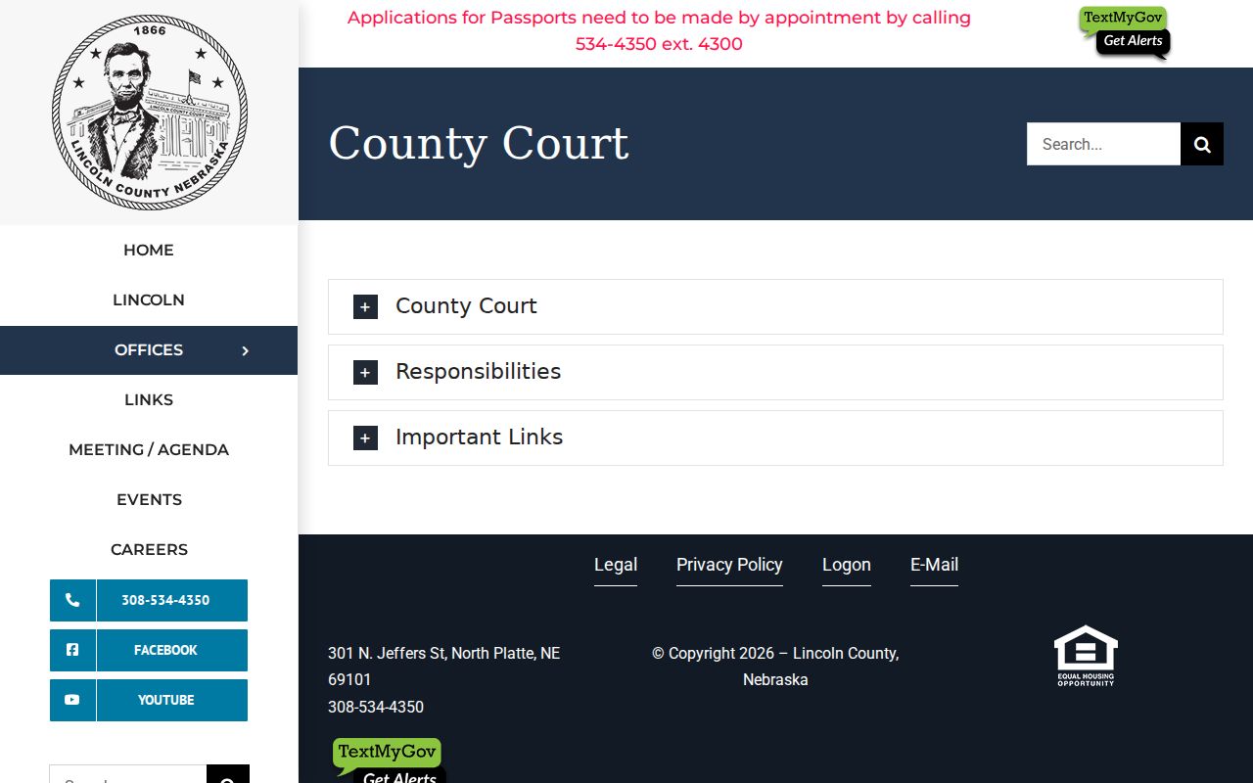Click the Lincoln County Nebraska seal logo

click(149, 113)
